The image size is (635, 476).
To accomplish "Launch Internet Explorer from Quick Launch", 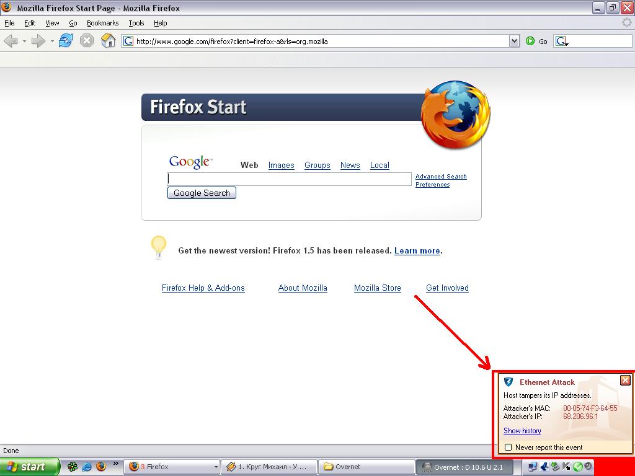I will pos(87,467).
